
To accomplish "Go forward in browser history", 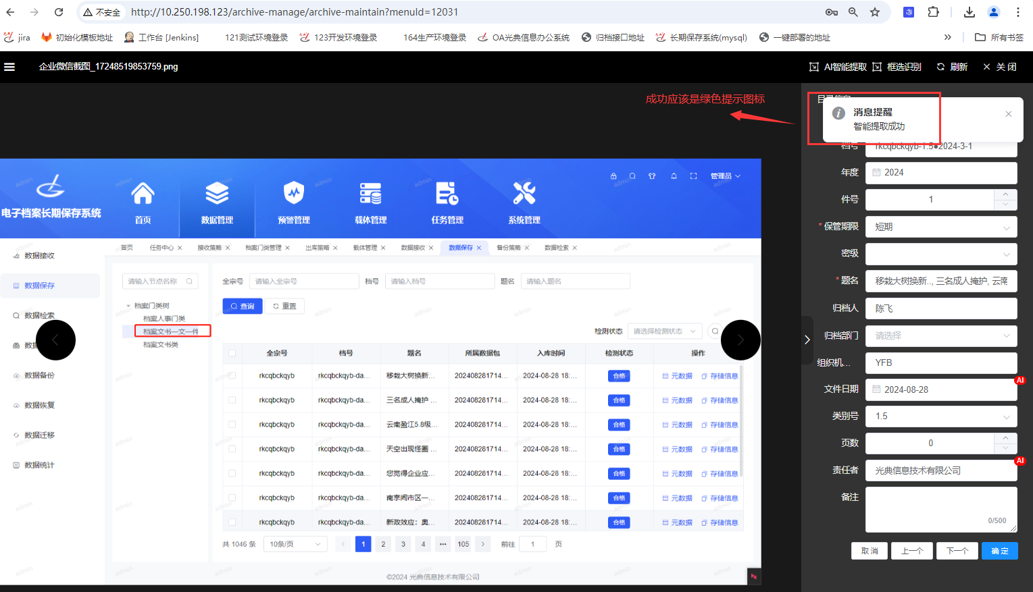I will (x=34, y=12).
